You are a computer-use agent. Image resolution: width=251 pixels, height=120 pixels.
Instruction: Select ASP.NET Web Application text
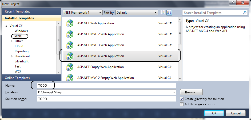(95, 23)
